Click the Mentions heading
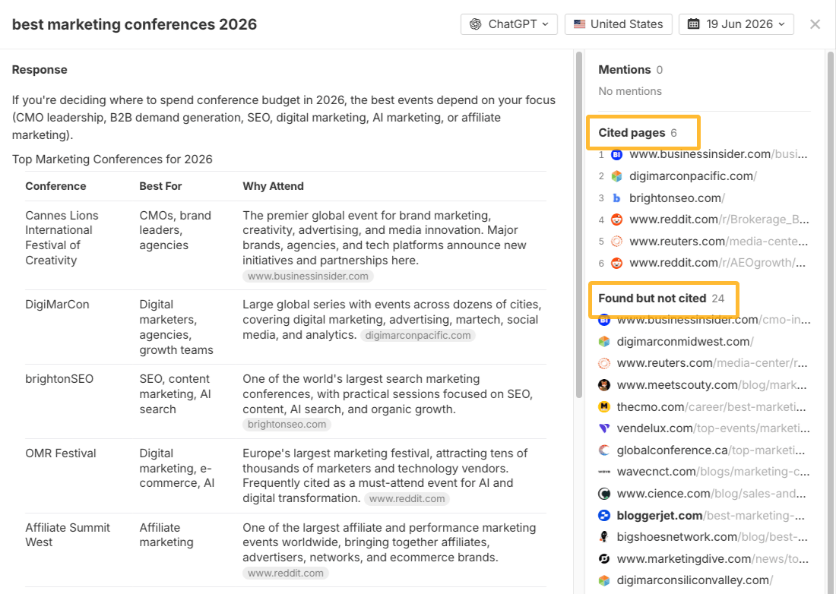 [x=624, y=70]
